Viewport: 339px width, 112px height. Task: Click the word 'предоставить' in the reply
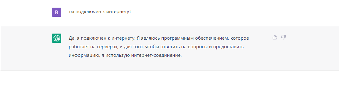point(229,47)
